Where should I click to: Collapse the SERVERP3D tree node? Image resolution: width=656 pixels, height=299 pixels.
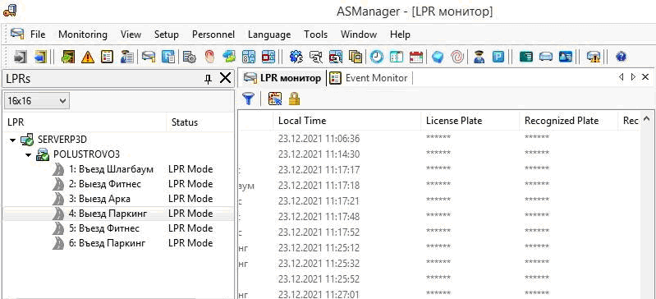pos(13,140)
